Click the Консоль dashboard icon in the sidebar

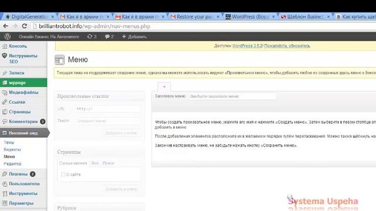[x=5, y=46]
